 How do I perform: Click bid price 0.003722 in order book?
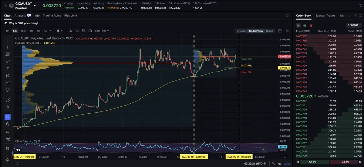301,101
